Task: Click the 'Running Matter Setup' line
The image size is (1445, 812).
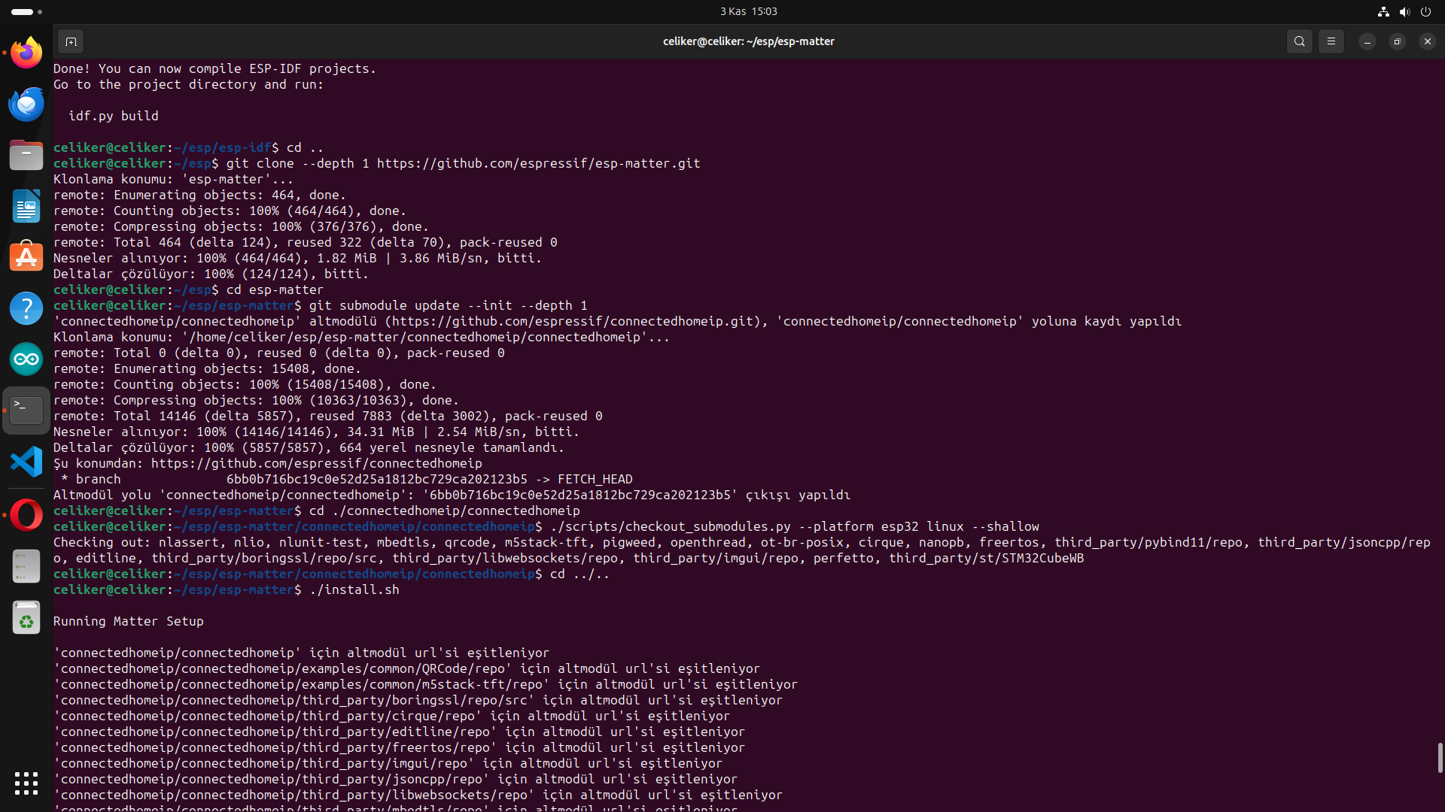Action: (129, 621)
